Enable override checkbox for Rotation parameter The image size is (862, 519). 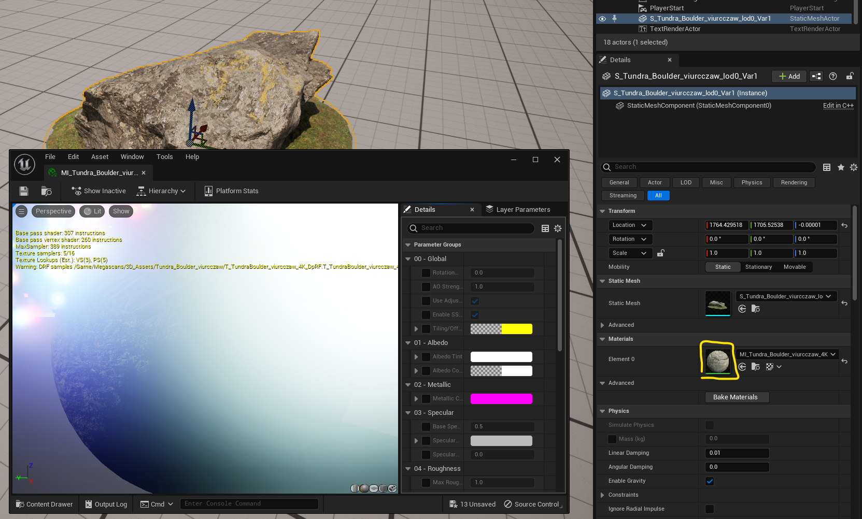pyautogui.click(x=426, y=273)
